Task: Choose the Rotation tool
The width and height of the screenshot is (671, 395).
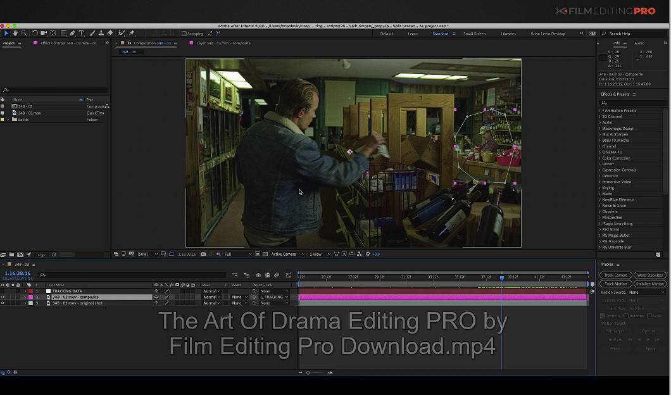Action: point(34,33)
